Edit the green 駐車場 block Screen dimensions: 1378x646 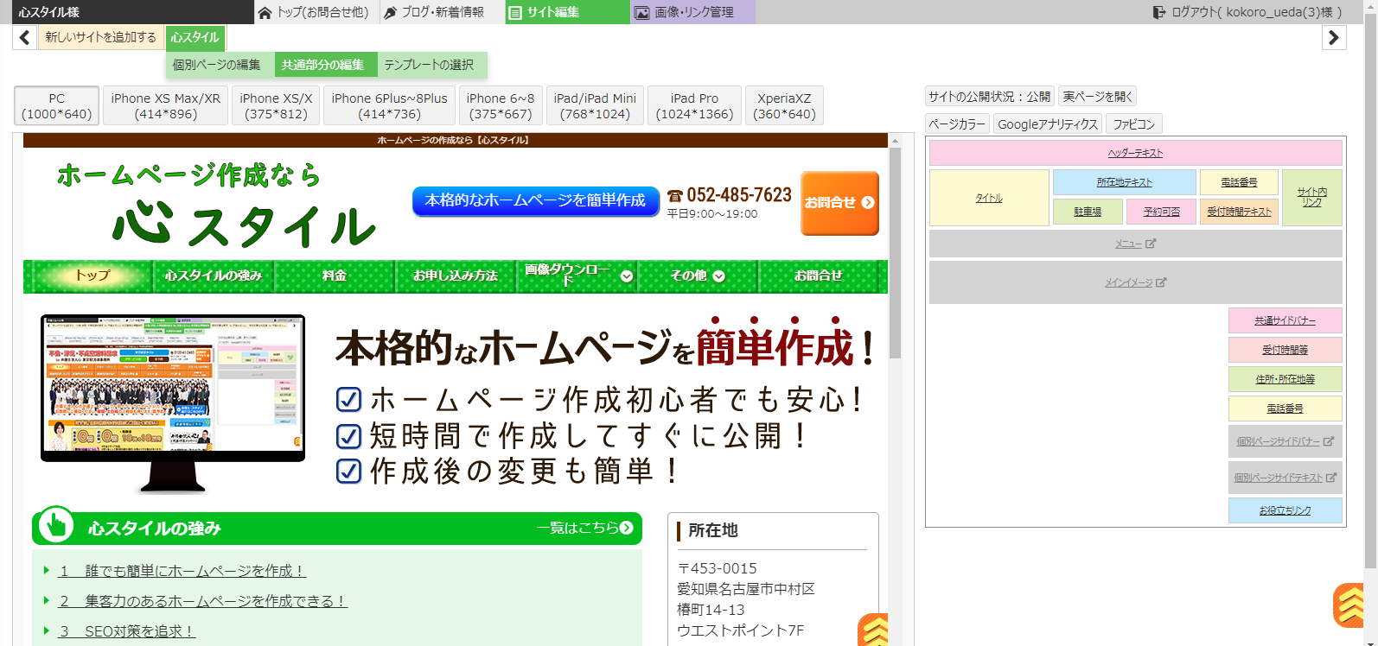point(1088,212)
